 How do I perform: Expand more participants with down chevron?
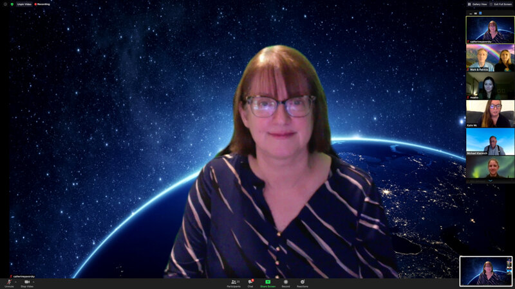491,180
